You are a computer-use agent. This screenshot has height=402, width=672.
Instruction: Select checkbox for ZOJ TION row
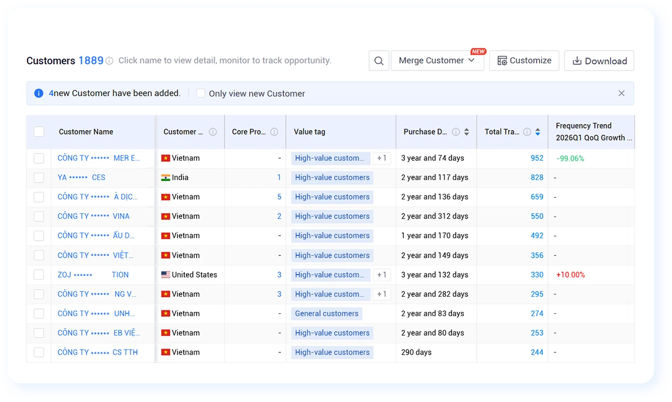pos(39,275)
